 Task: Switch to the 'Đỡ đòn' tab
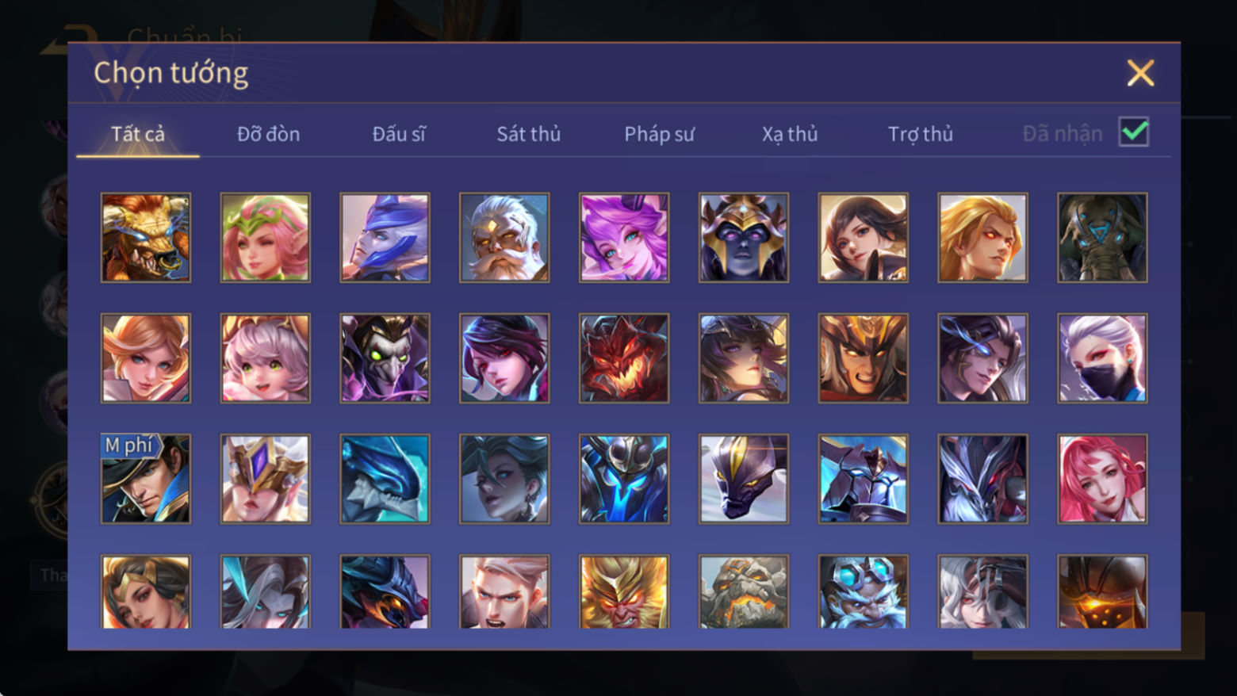[269, 134]
